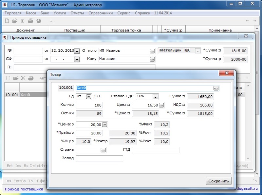Open the Справочники menu
Image resolution: width=262 pixels, height=195 pixels.
[x=101, y=13]
